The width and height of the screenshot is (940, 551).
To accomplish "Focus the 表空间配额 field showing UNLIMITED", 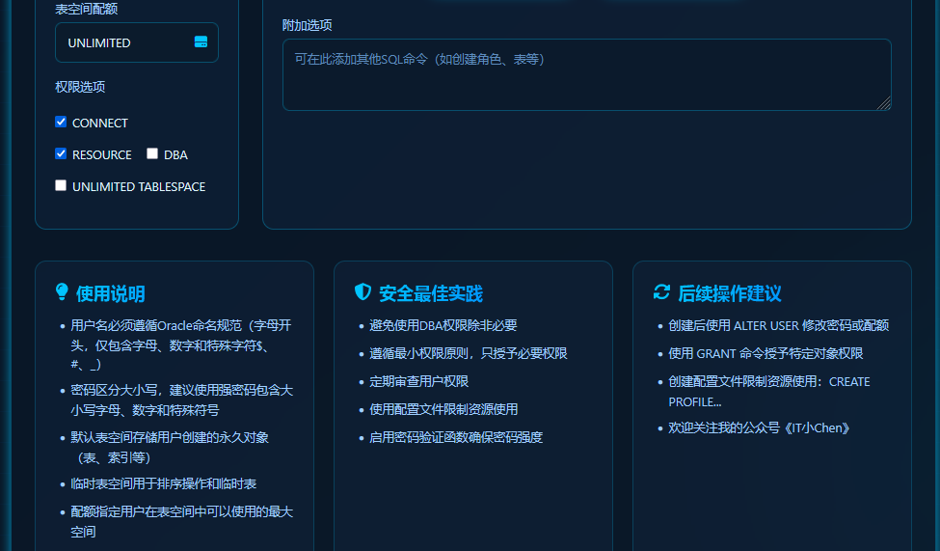I will [137, 42].
